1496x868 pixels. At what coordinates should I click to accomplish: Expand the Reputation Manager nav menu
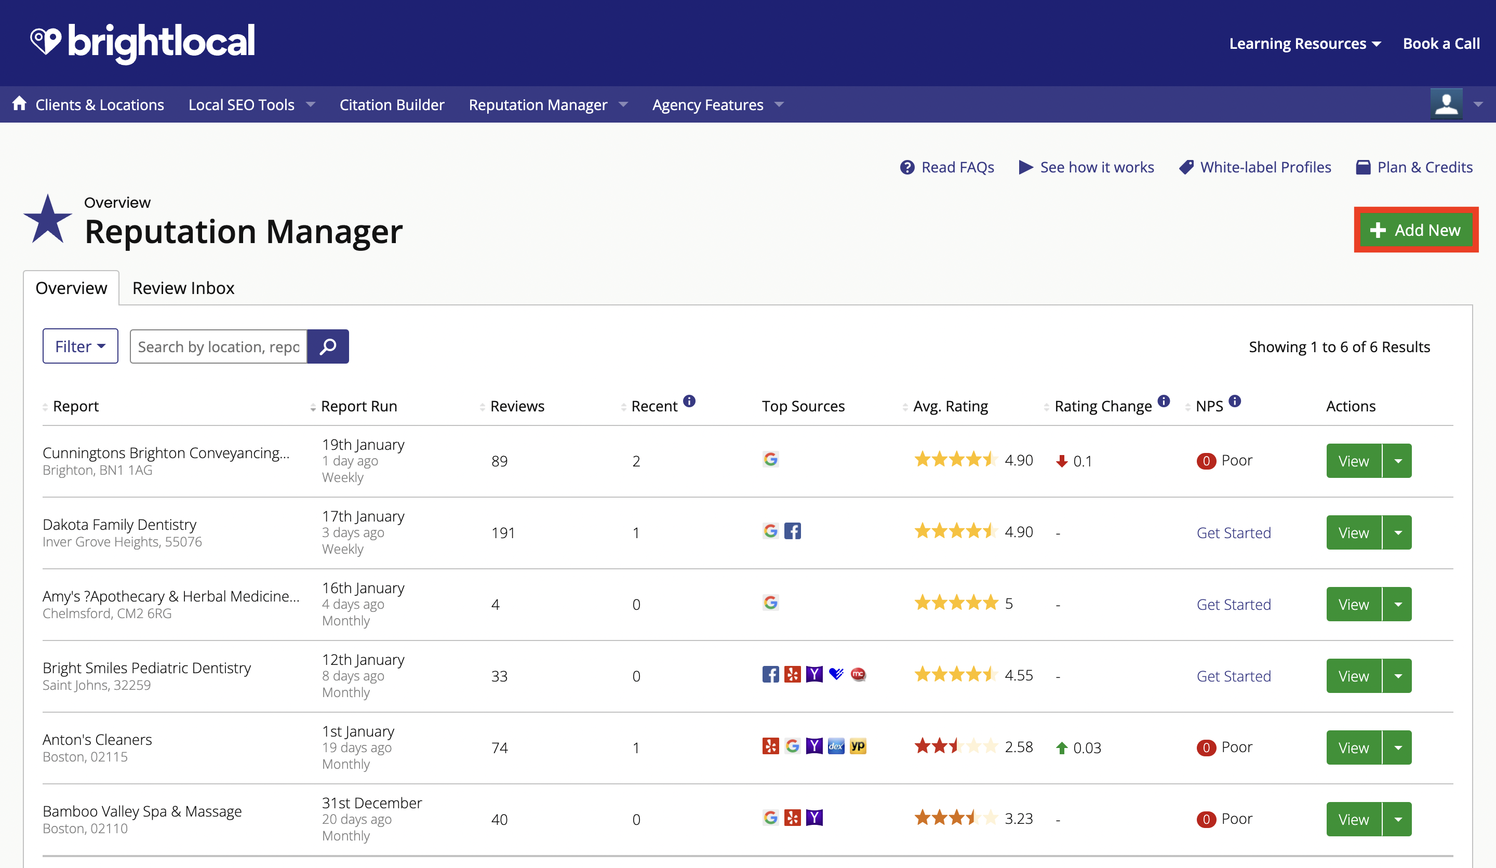[548, 104]
